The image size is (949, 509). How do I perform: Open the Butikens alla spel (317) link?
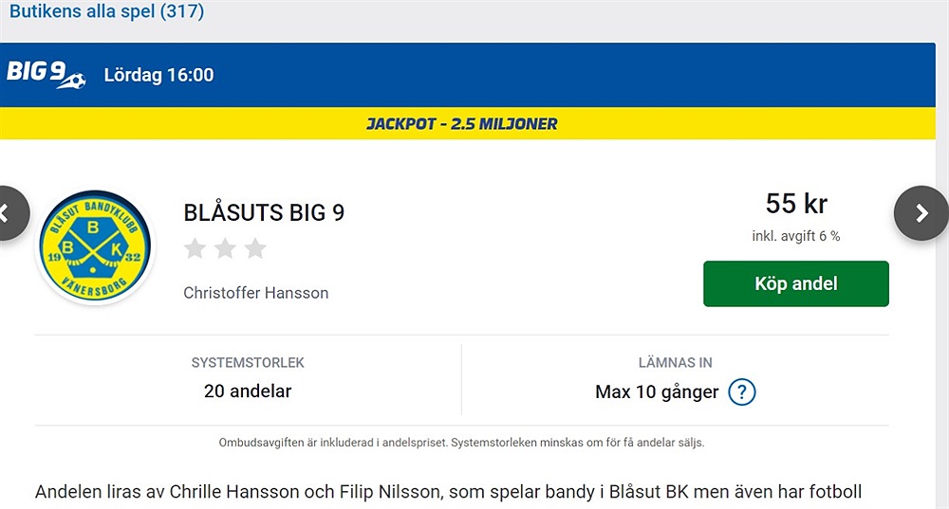[106, 10]
